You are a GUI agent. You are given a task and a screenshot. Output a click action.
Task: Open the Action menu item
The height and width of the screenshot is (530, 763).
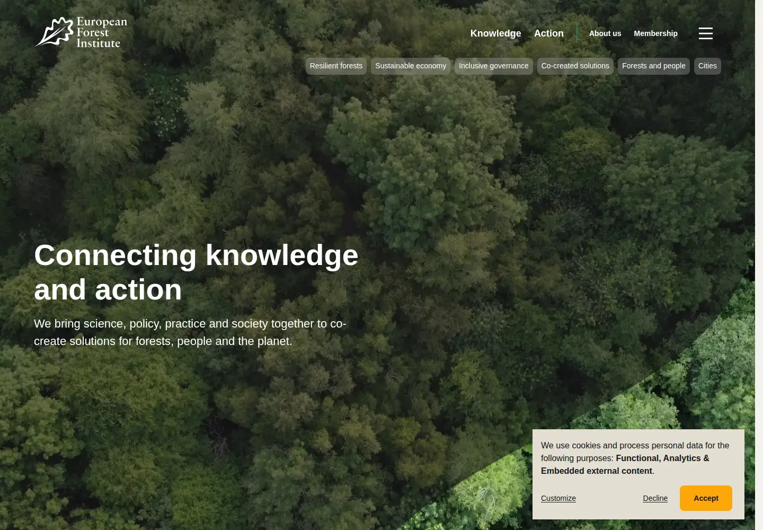pyautogui.click(x=548, y=33)
